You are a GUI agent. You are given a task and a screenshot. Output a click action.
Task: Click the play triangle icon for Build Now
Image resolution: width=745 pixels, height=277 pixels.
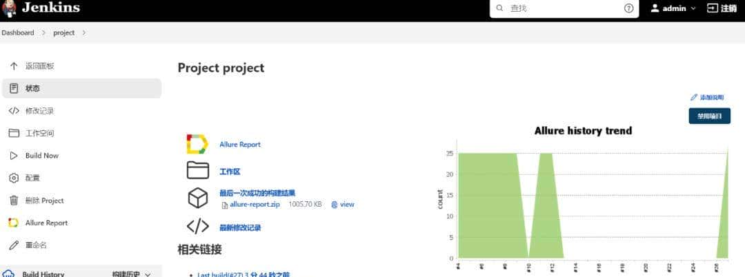coord(14,156)
